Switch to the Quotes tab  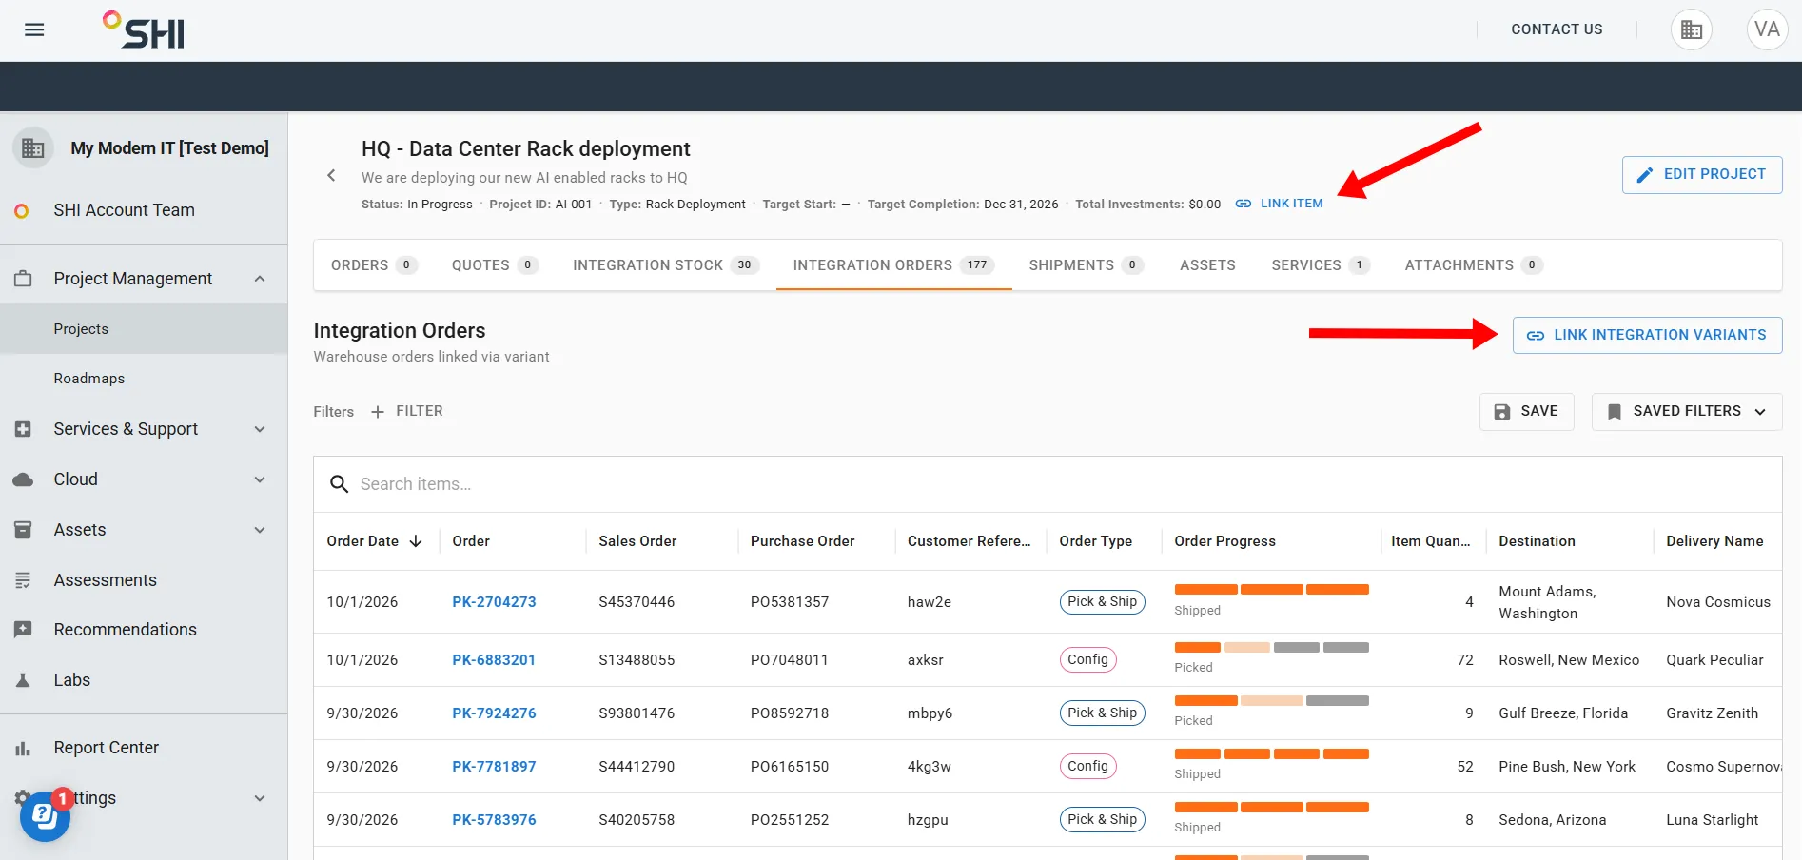(x=495, y=265)
